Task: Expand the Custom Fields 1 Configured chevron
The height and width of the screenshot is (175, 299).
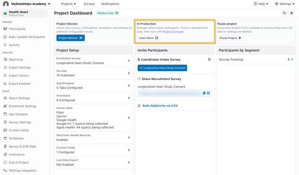Action: [129, 150]
